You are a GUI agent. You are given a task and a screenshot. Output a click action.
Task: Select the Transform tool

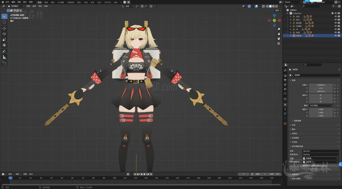(x=4, y=45)
